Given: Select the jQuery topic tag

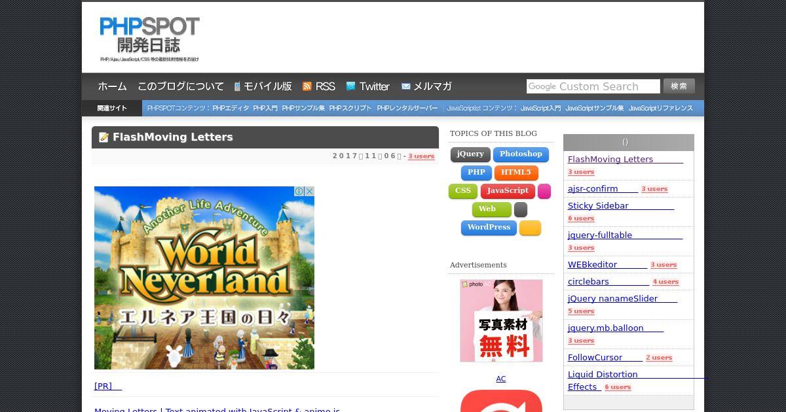Looking at the screenshot, I should point(470,154).
